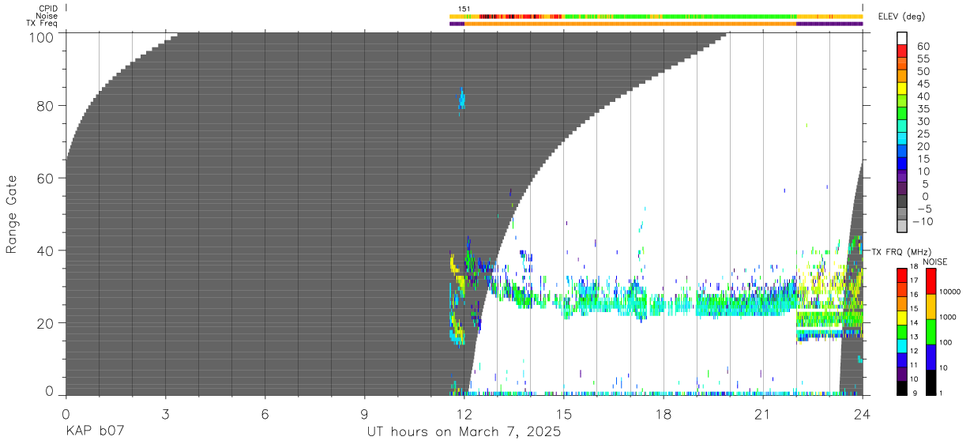Pick the black bottom swatch of NOISE legend
Image resolution: width=970 pixels, height=448 pixels.
931,382
